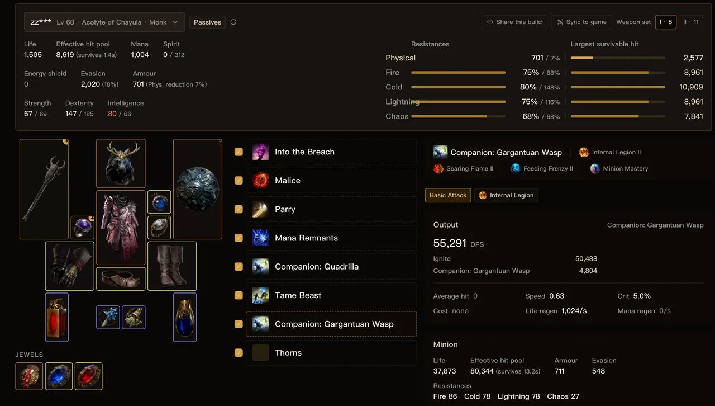The image size is (715, 406).
Task: Click the staff weapon item slot
Action: click(x=44, y=189)
